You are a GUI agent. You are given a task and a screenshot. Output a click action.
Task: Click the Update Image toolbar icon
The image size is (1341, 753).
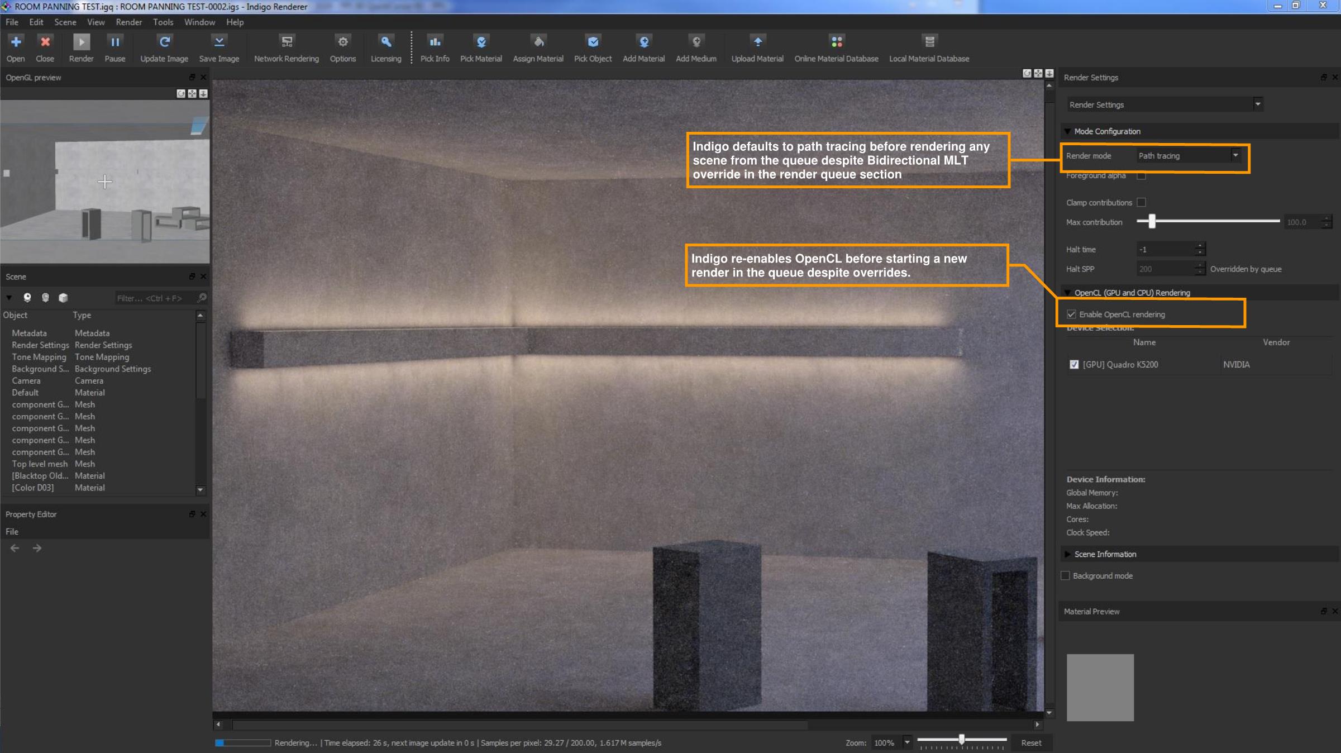pyautogui.click(x=164, y=42)
